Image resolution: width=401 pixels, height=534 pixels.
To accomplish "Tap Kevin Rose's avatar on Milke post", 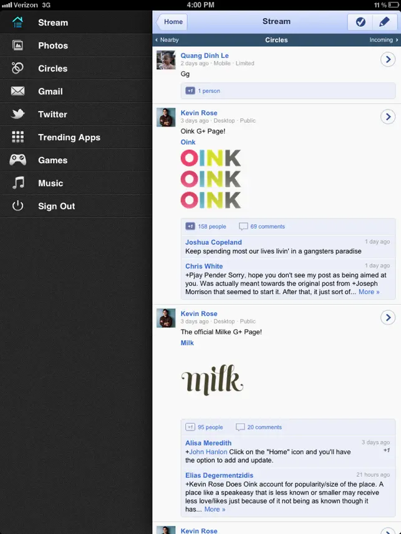I will (x=166, y=318).
